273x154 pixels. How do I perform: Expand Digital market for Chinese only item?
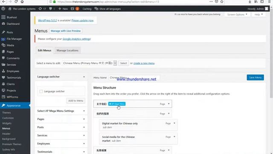click(174, 123)
